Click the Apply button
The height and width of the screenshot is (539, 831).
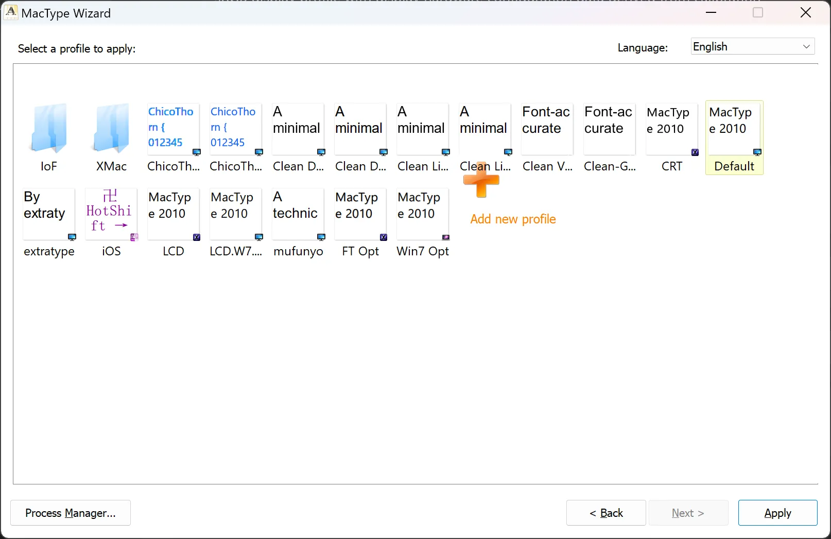tap(777, 513)
